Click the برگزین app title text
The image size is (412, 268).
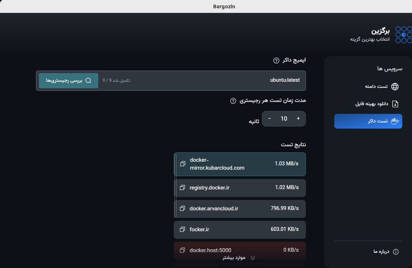pos(380,31)
